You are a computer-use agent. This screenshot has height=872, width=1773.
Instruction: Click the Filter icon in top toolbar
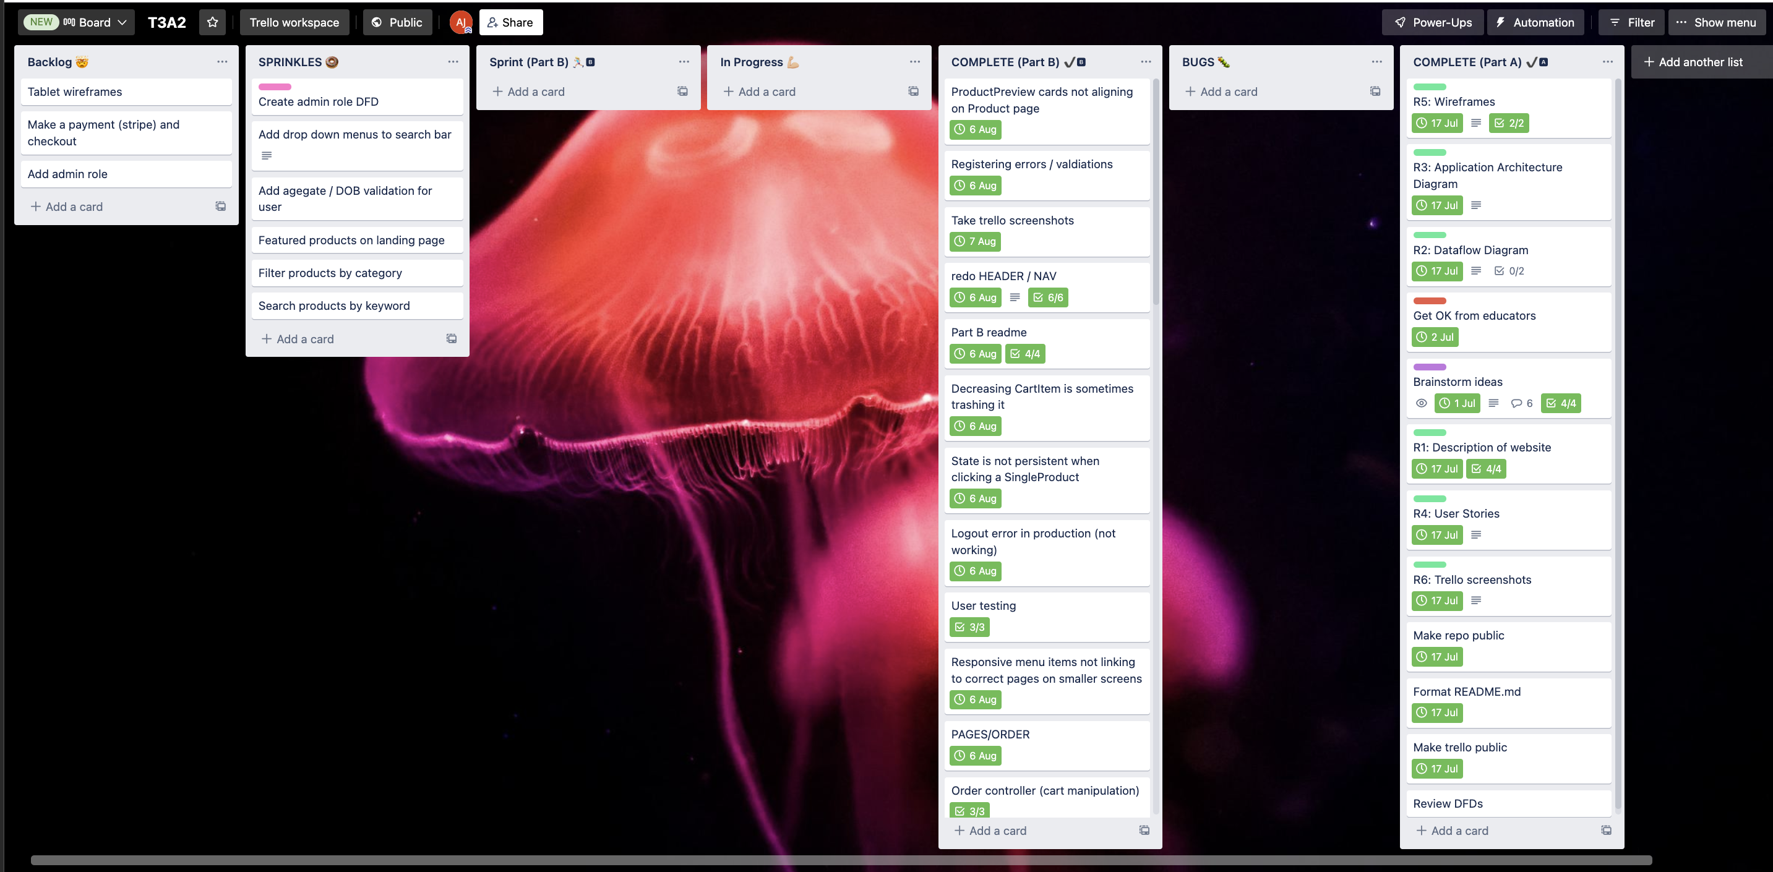(x=1629, y=22)
